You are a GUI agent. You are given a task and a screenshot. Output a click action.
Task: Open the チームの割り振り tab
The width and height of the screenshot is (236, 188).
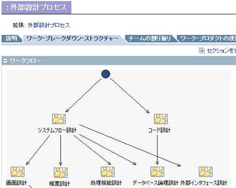click(150, 38)
